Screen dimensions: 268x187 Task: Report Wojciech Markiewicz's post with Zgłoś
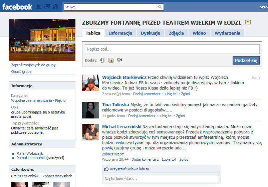(186, 94)
